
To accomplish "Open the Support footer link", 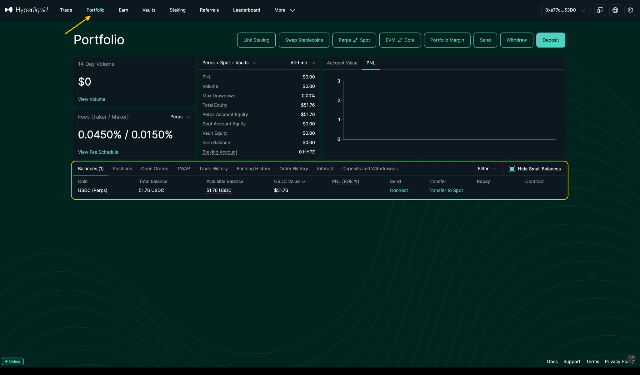I will (572, 362).
